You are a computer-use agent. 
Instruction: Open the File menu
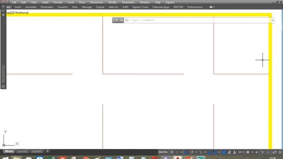(14, 2)
